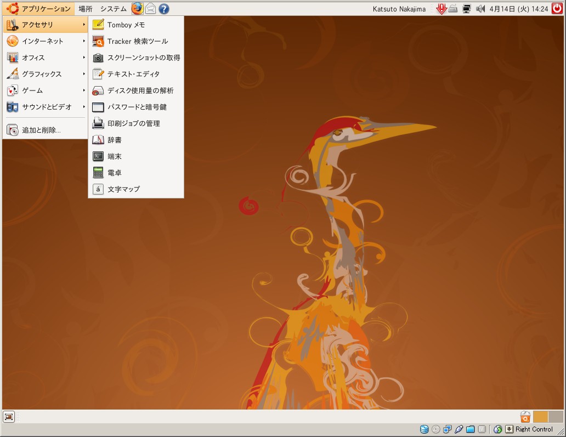Expand the サウンドとビデオ submenu

(46, 107)
